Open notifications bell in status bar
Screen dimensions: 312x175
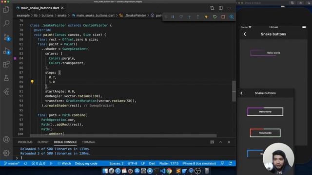coord(230,163)
